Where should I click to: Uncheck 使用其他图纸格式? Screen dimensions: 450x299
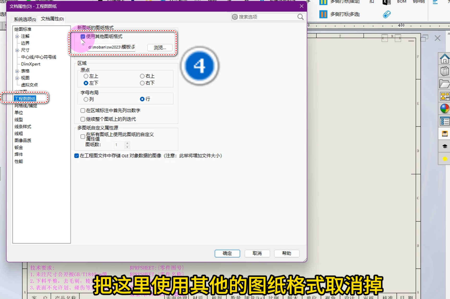pyautogui.click(x=83, y=36)
